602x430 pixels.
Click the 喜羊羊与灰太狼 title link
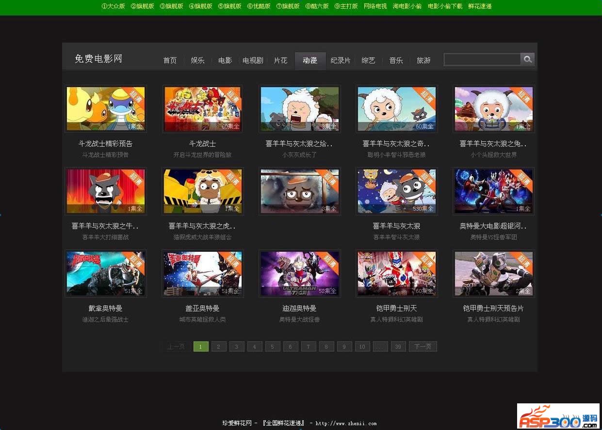[x=397, y=226]
